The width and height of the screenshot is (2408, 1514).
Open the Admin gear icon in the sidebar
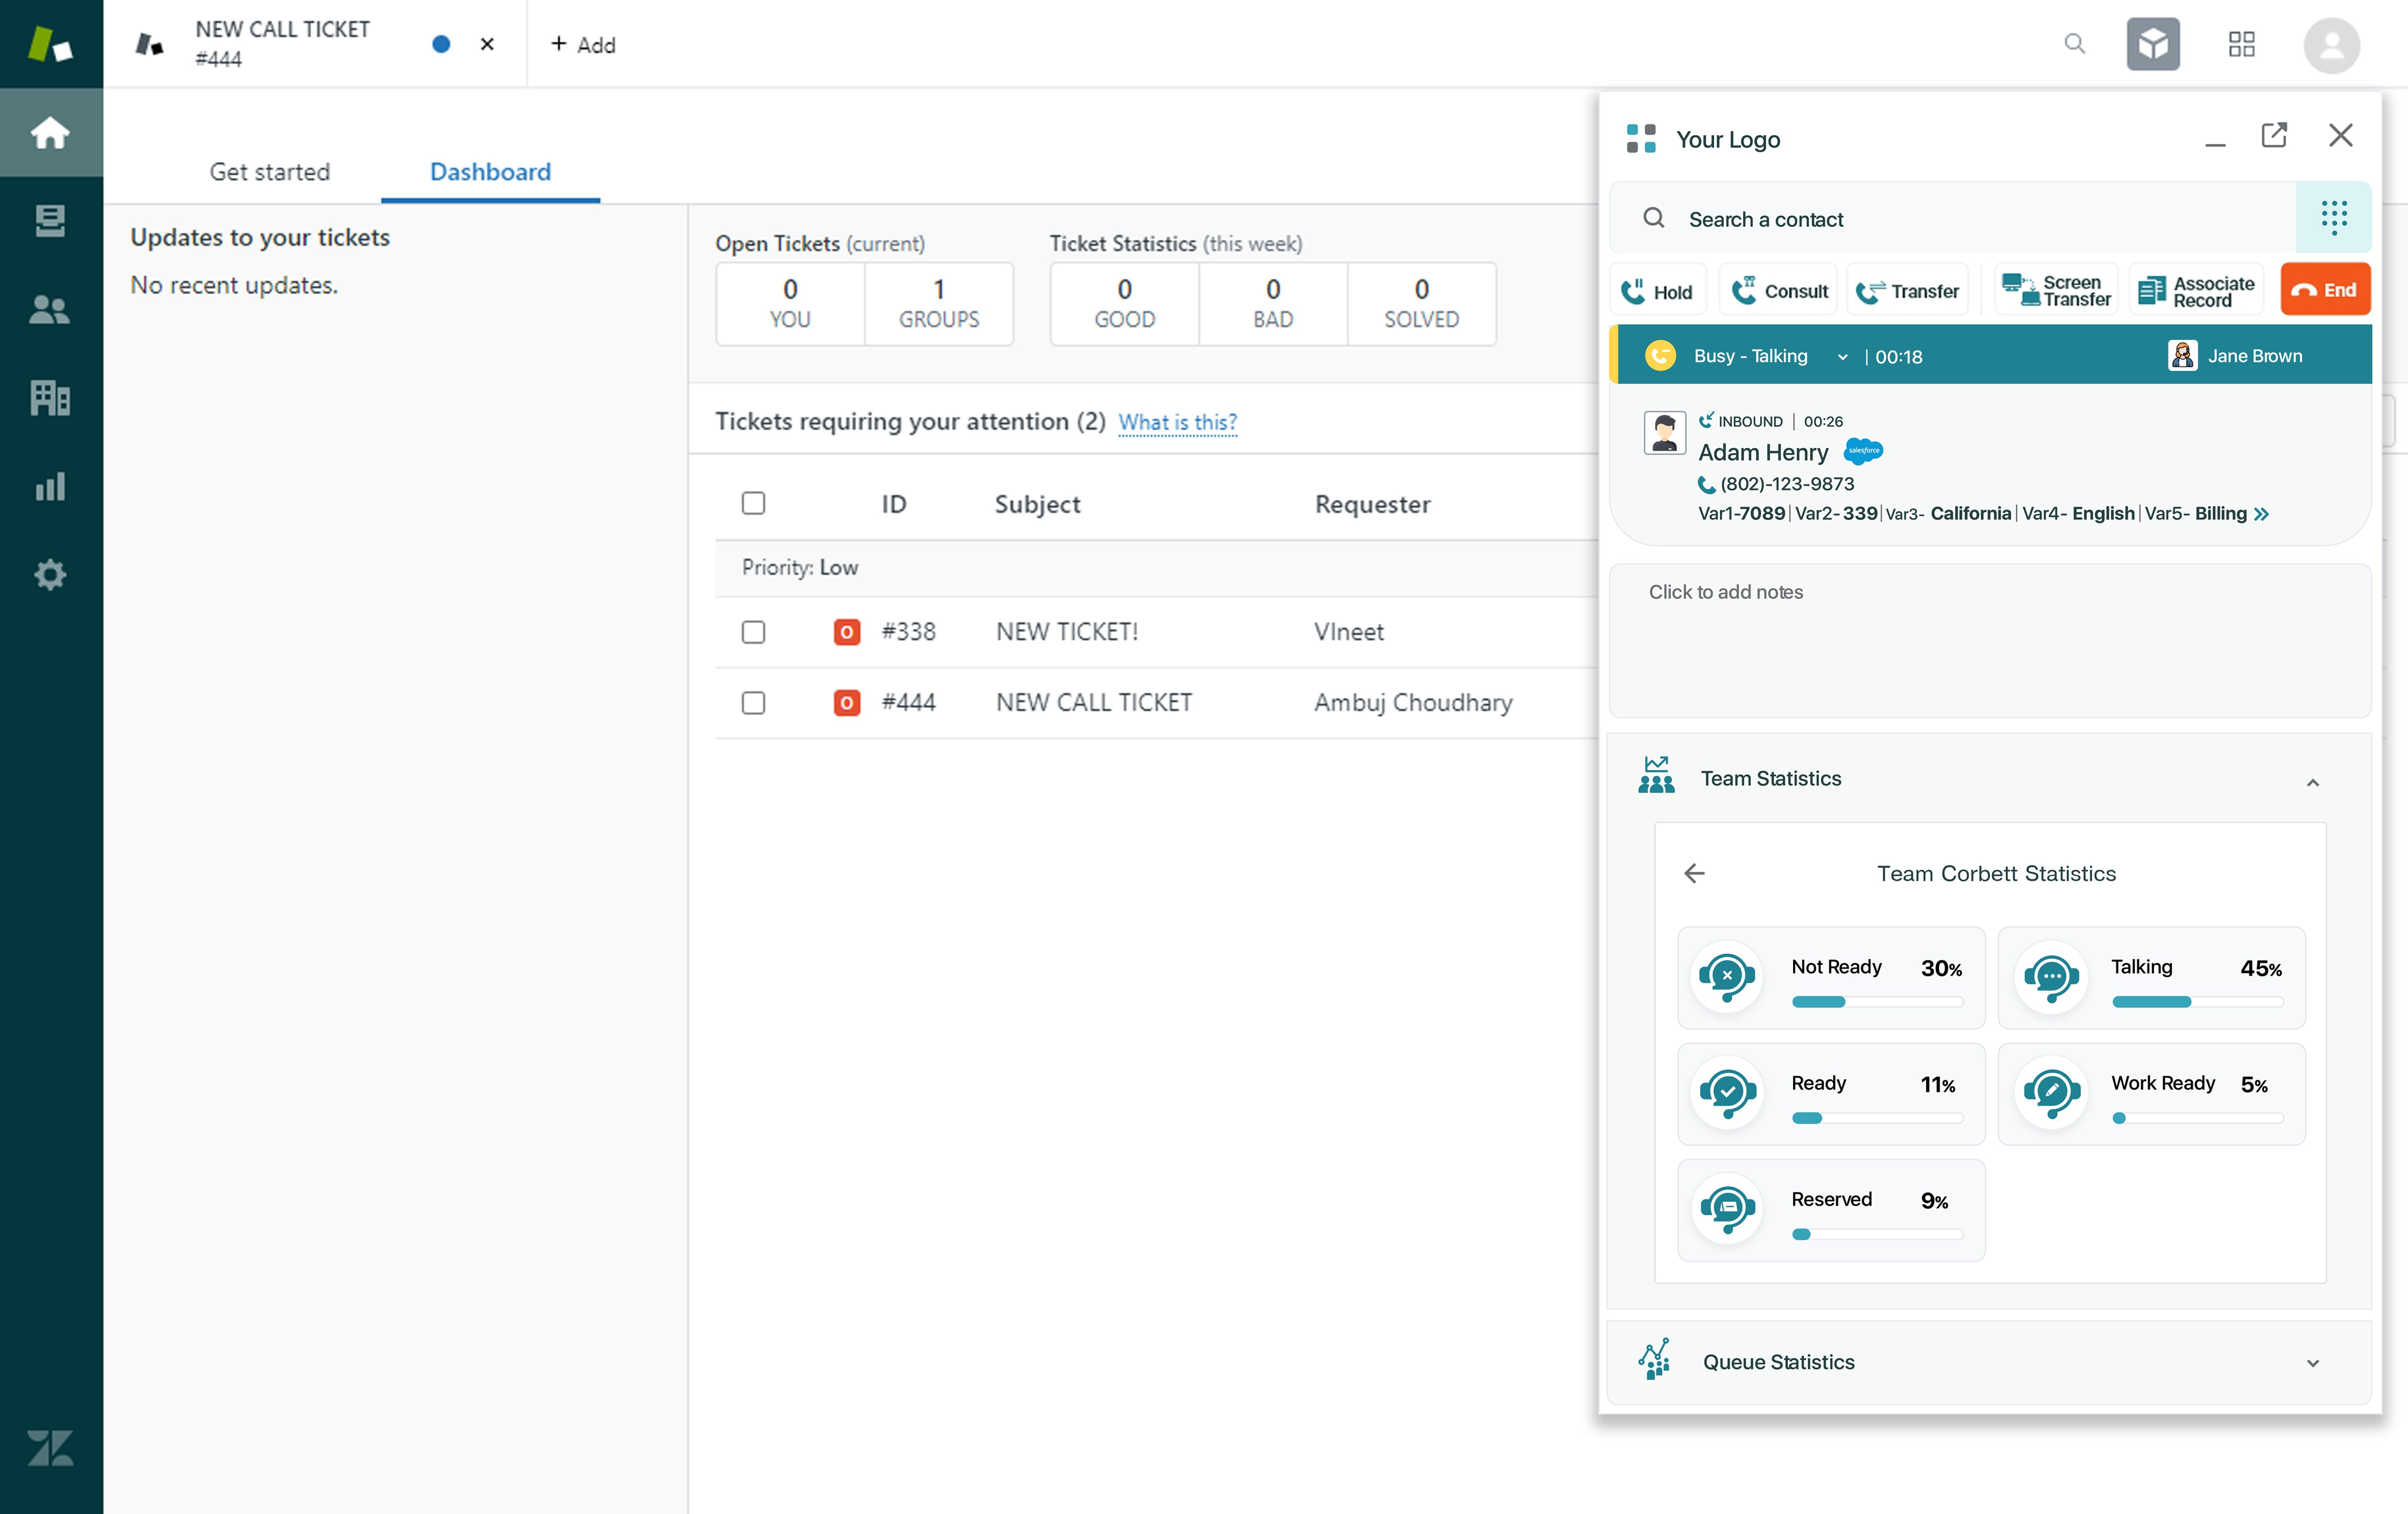50,575
